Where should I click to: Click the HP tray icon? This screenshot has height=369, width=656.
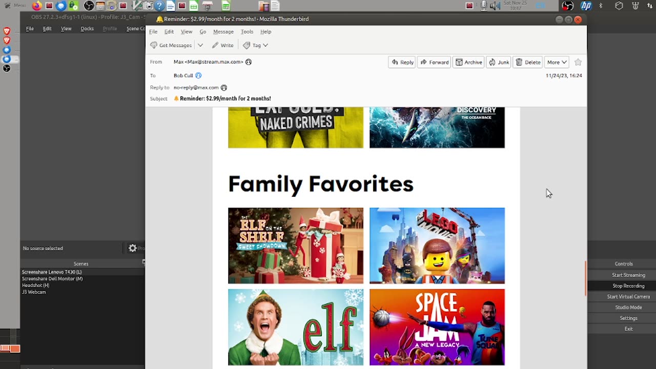coord(586,6)
